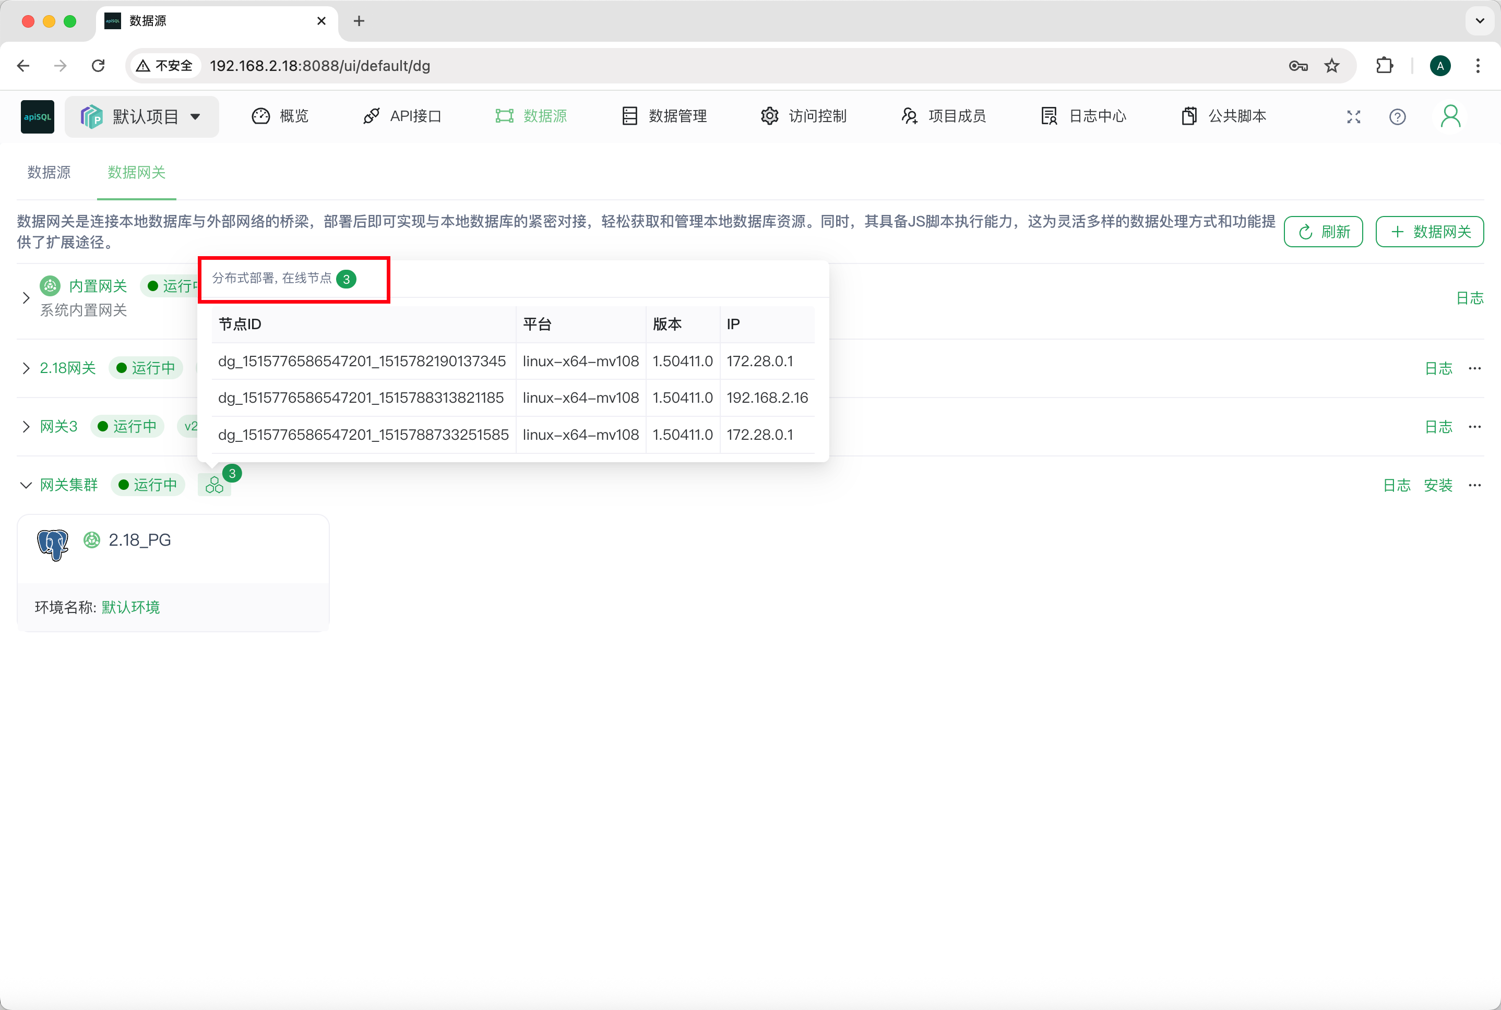This screenshot has height=1010, width=1501.
Task: Open the 默认项目 project dropdown
Action: tap(142, 116)
